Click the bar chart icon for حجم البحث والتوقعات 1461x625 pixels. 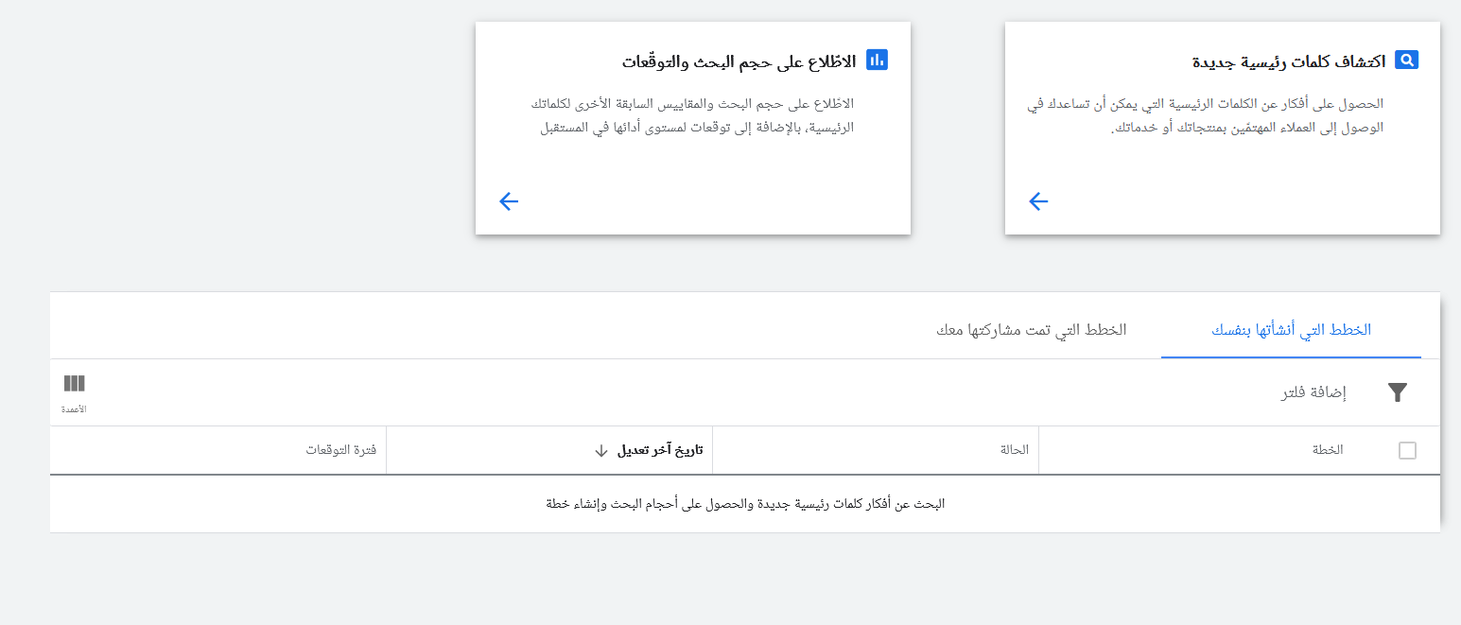click(877, 61)
